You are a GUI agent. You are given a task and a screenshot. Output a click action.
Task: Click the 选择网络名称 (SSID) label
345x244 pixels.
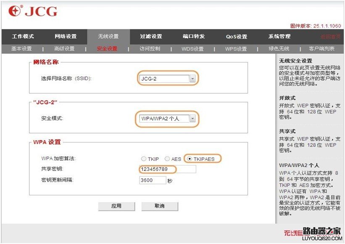coord(66,79)
